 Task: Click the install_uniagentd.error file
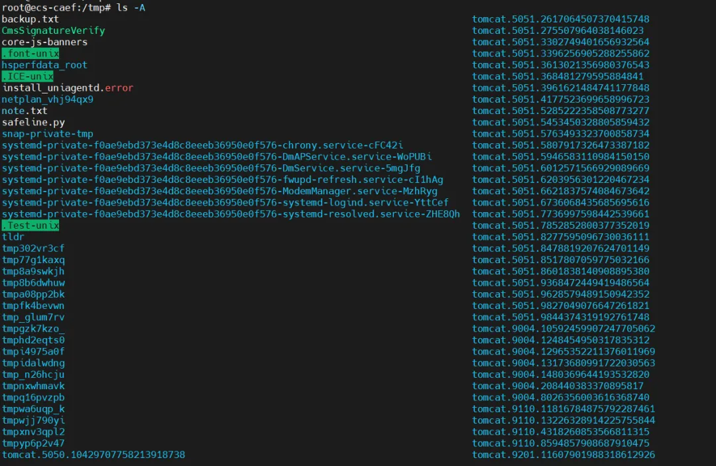pos(68,87)
